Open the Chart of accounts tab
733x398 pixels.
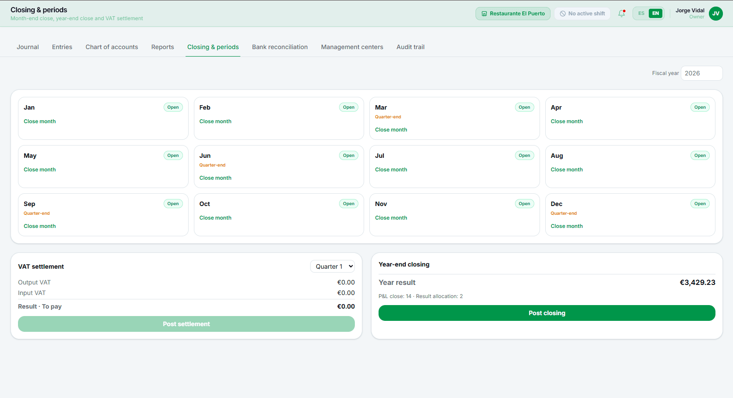point(112,47)
